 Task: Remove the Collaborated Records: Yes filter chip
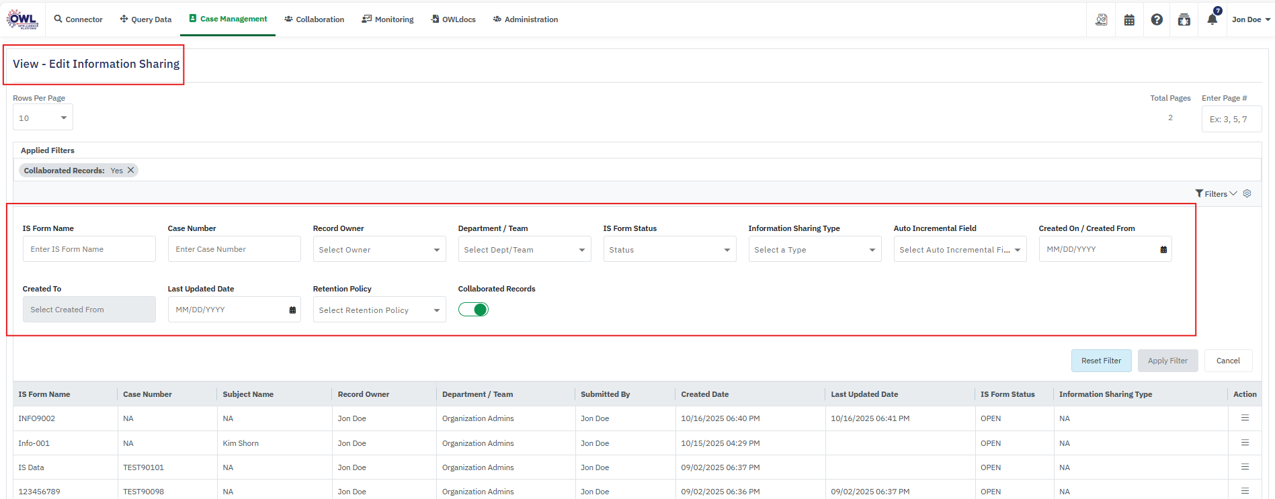(131, 170)
